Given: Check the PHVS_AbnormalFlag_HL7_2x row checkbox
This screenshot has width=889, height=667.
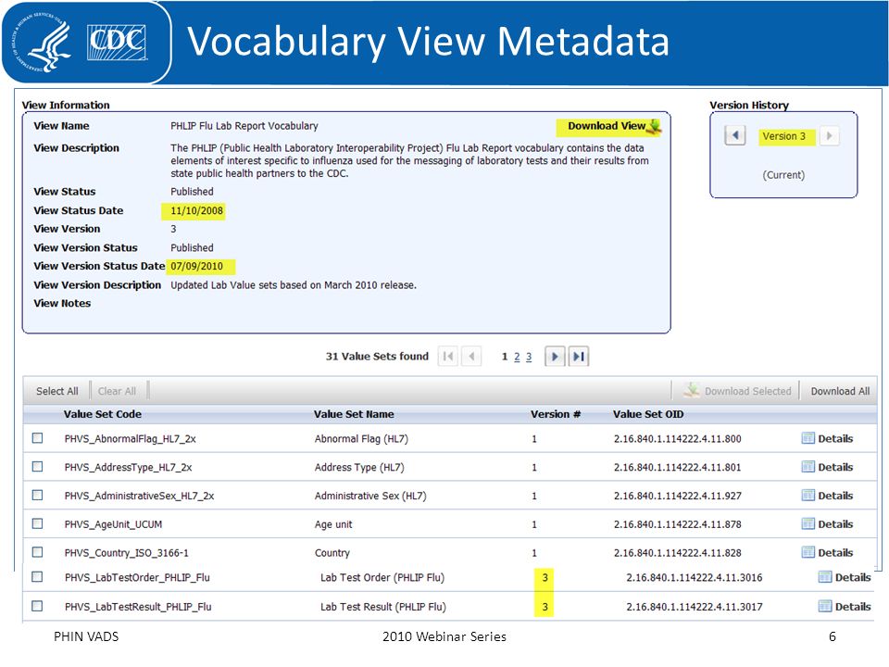Looking at the screenshot, I should pyautogui.click(x=37, y=438).
